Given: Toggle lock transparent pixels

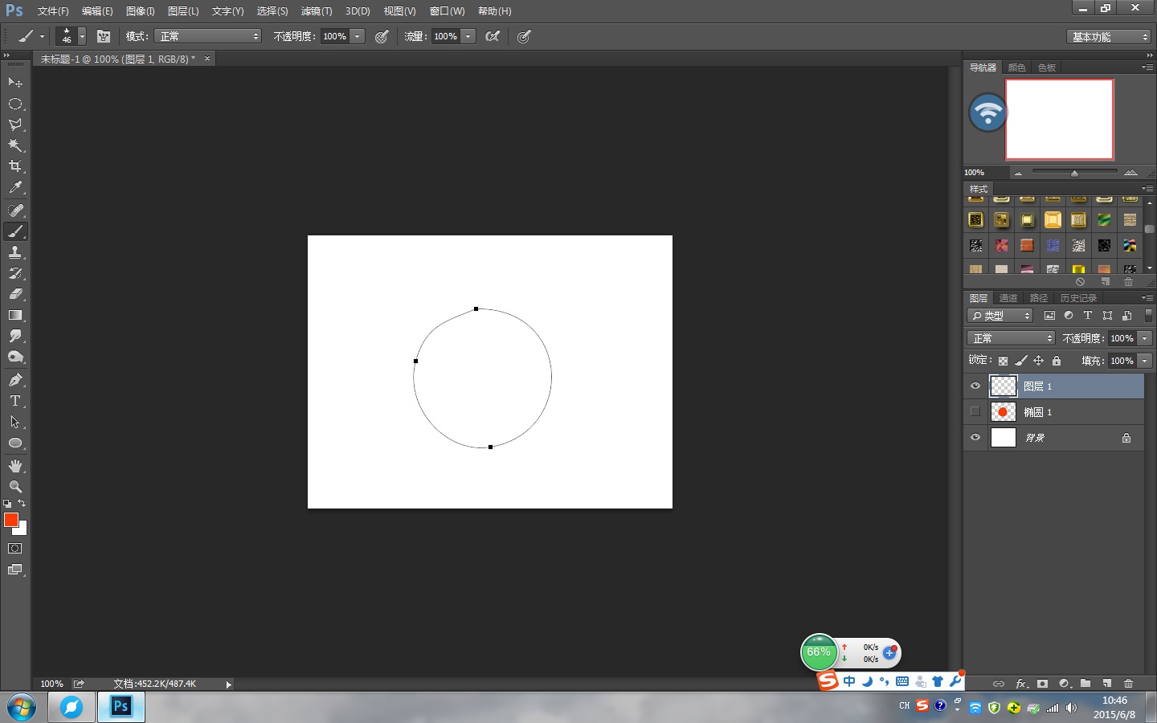Looking at the screenshot, I should 1003,361.
